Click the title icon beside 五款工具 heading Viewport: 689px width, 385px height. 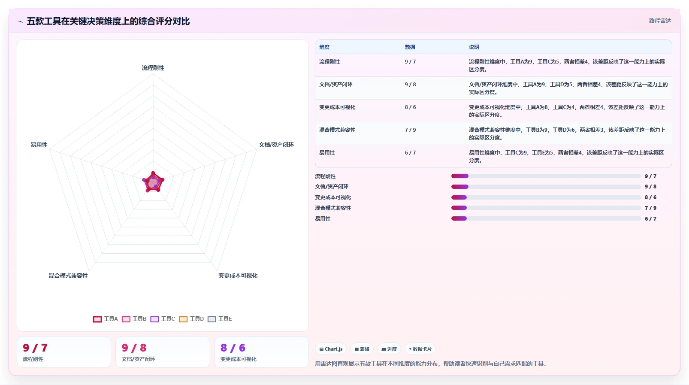20,21
